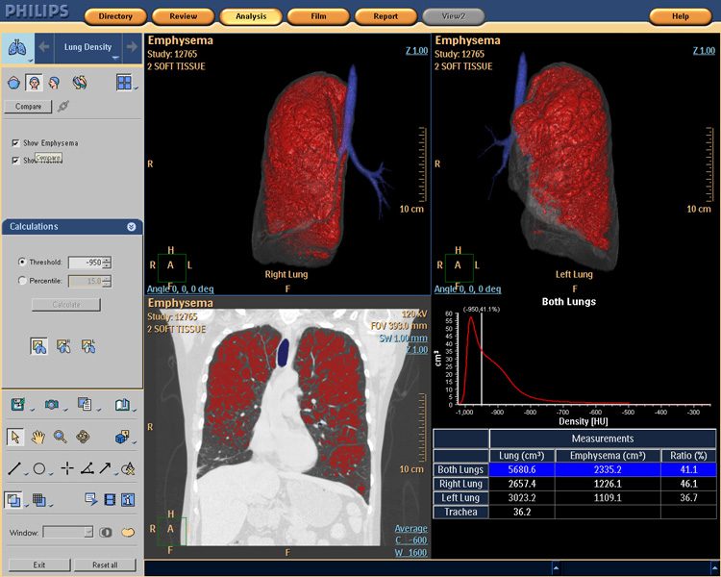The height and width of the screenshot is (577, 721).
Task: Open the Review tab
Action: tap(183, 16)
